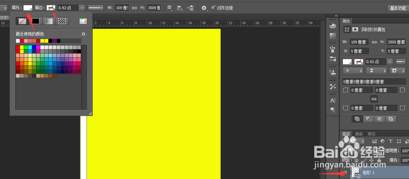Click link icon between W and H in options bar

[x=134, y=8]
